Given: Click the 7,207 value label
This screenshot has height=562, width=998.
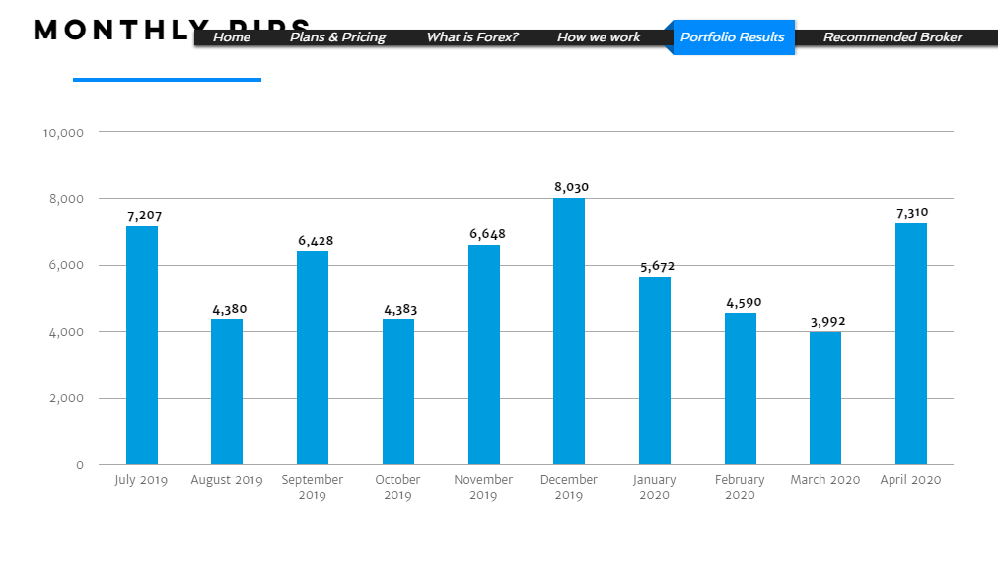Looking at the screenshot, I should 145,216.
